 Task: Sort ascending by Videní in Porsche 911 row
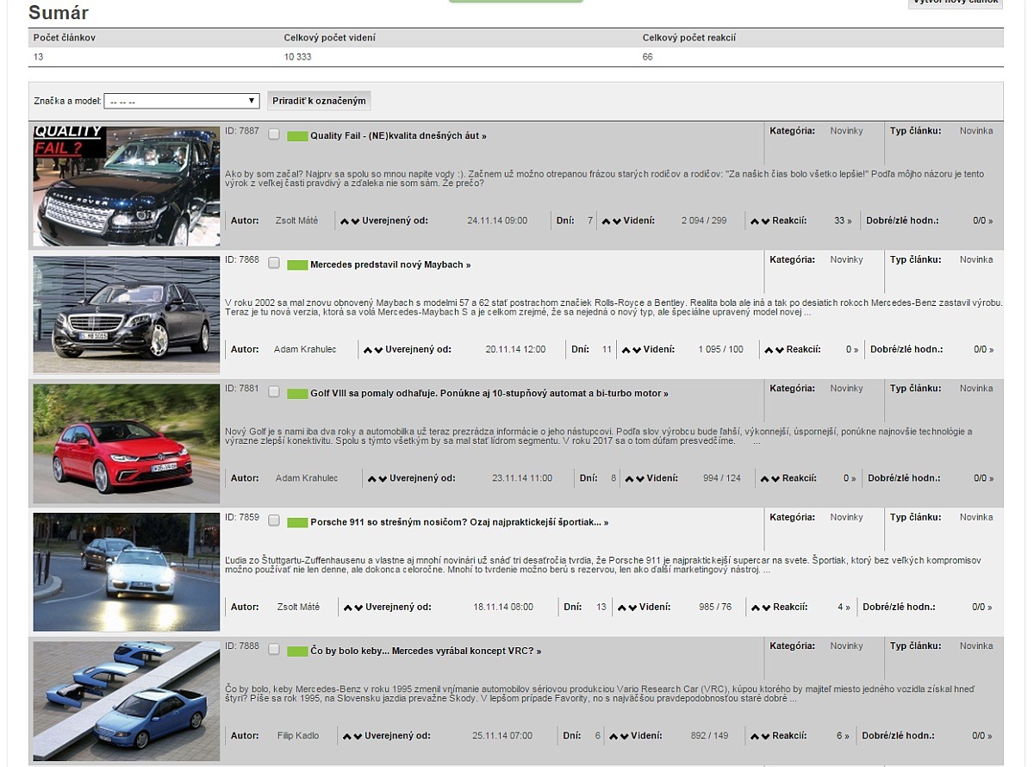coord(621,608)
